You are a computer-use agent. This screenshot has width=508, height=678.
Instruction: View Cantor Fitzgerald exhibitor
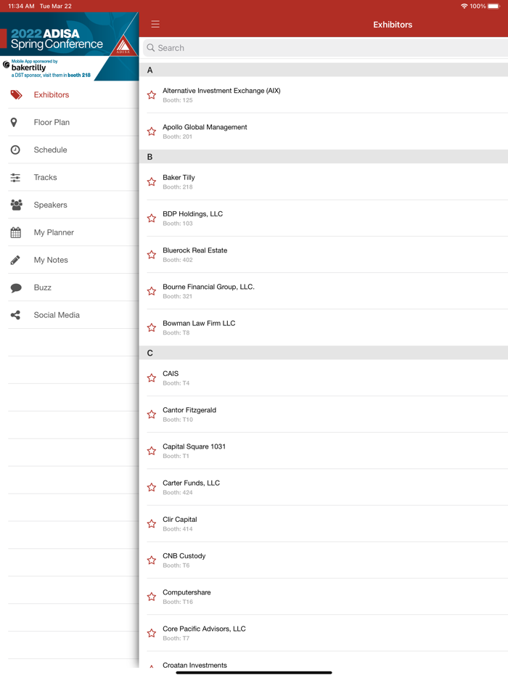click(x=324, y=414)
